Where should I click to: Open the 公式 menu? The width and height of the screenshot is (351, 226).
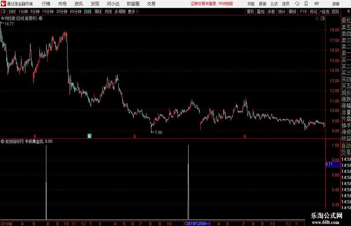(x=274, y=4)
